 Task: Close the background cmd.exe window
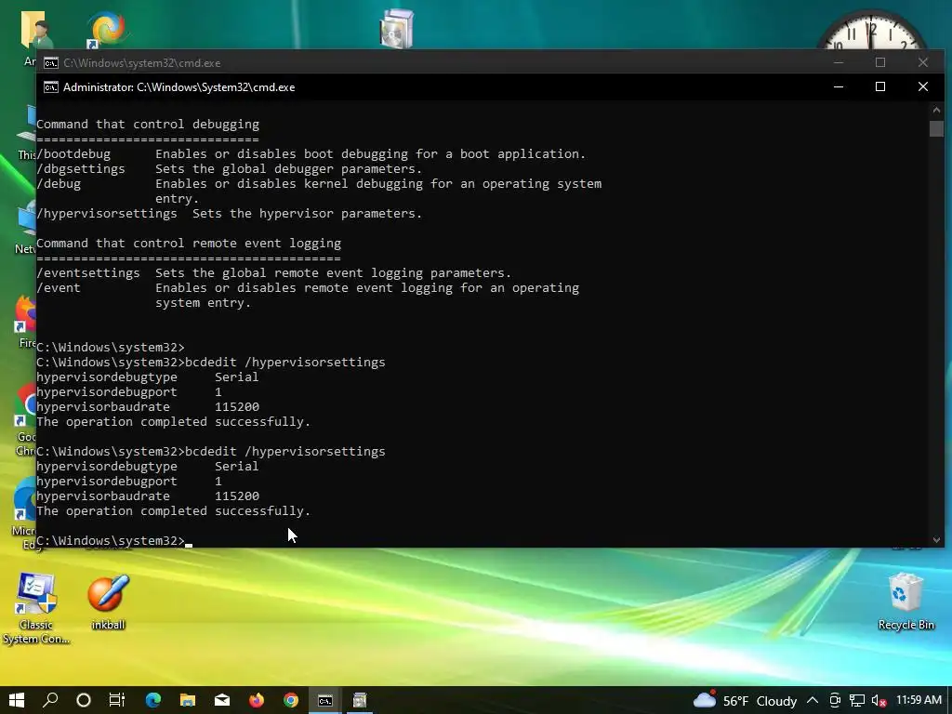click(x=923, y=62)
